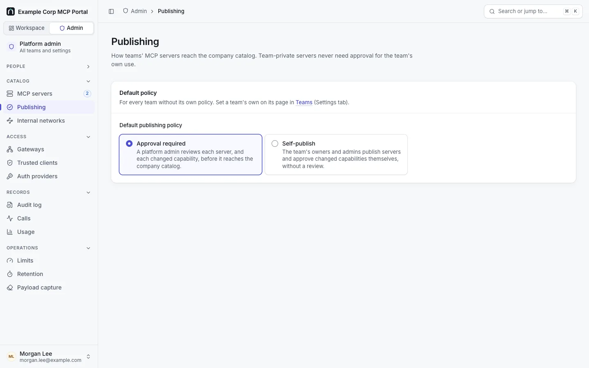Open the Retention settings page
Image resolution: width=589 pixels, height=368 pixels.
pos(49,274)
